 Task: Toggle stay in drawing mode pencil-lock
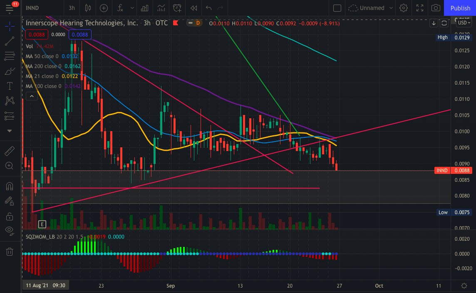10,201
